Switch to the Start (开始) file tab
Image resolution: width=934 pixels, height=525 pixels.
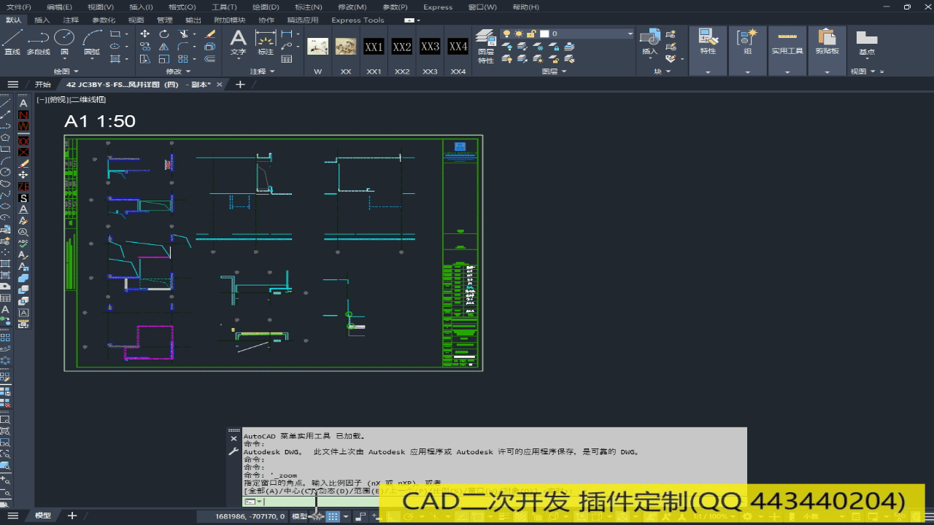pos(42,85)
